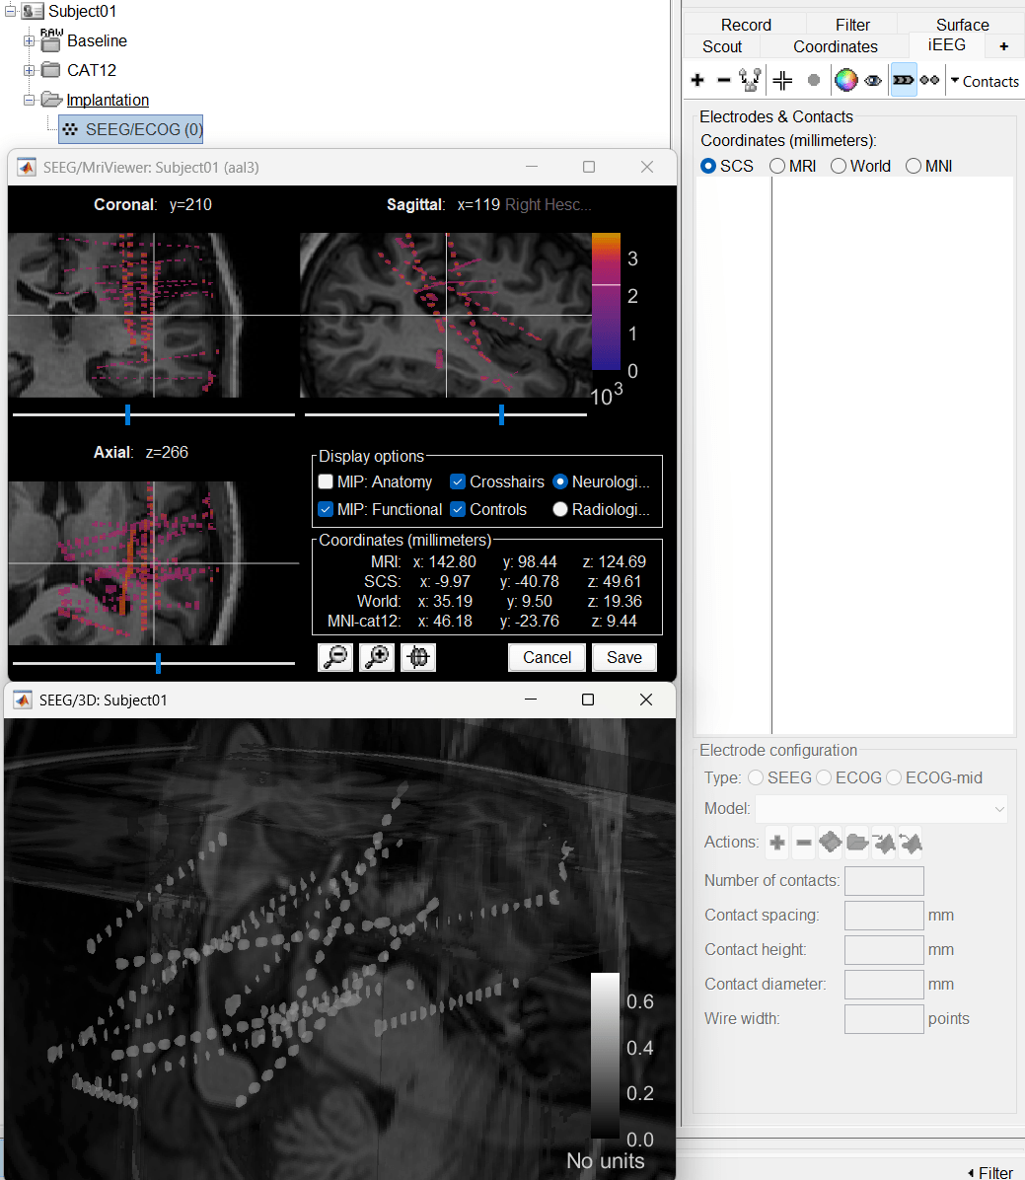Click the view in 3D icon
Viewport: 1025px width, 1180px height.
tap(418, 657)
